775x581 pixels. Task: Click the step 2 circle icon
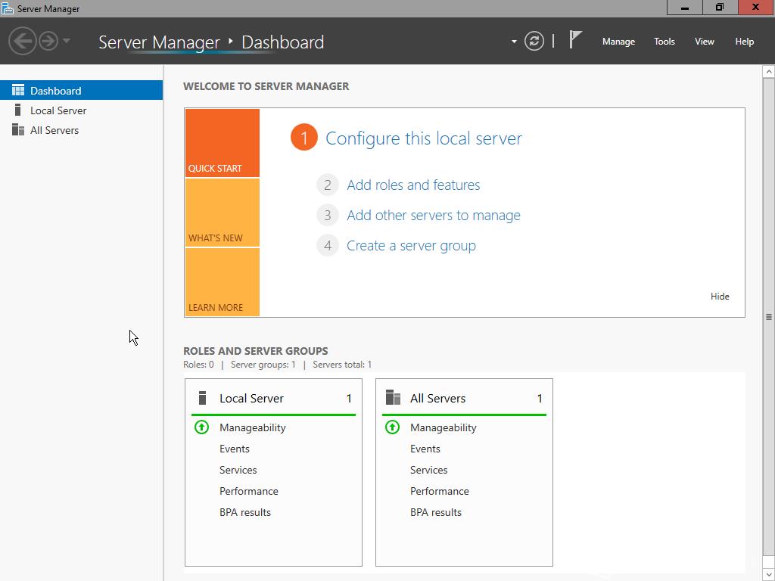pyautogui.click(x=327, y=185)
